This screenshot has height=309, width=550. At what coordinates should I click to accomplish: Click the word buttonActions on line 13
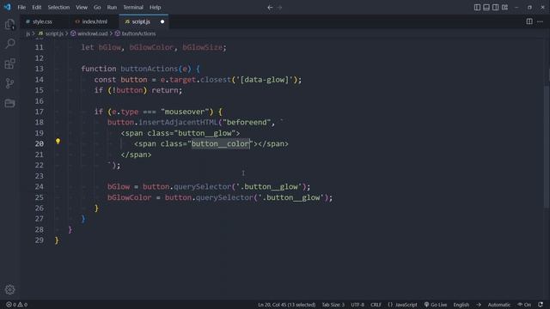(x=149, y=69)
